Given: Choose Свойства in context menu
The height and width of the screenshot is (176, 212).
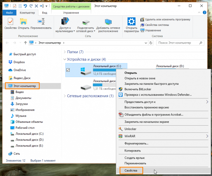Looking at the screenshot, I should click(x=163, y=171).
